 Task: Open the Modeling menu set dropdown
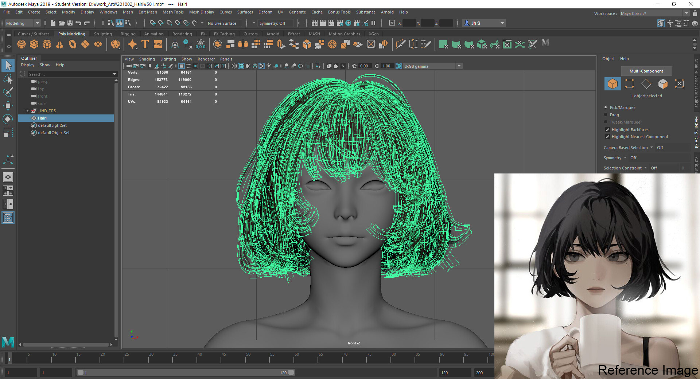click(23, 23)
